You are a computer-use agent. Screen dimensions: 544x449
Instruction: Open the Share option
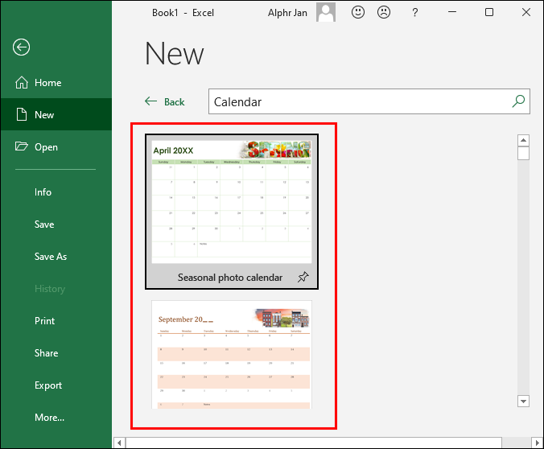coord(56,353)
